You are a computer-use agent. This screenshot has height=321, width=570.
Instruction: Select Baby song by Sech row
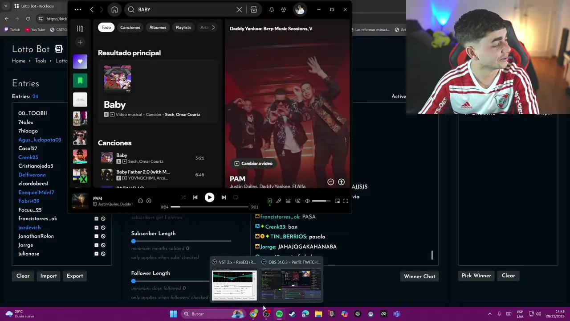(155, 158)
